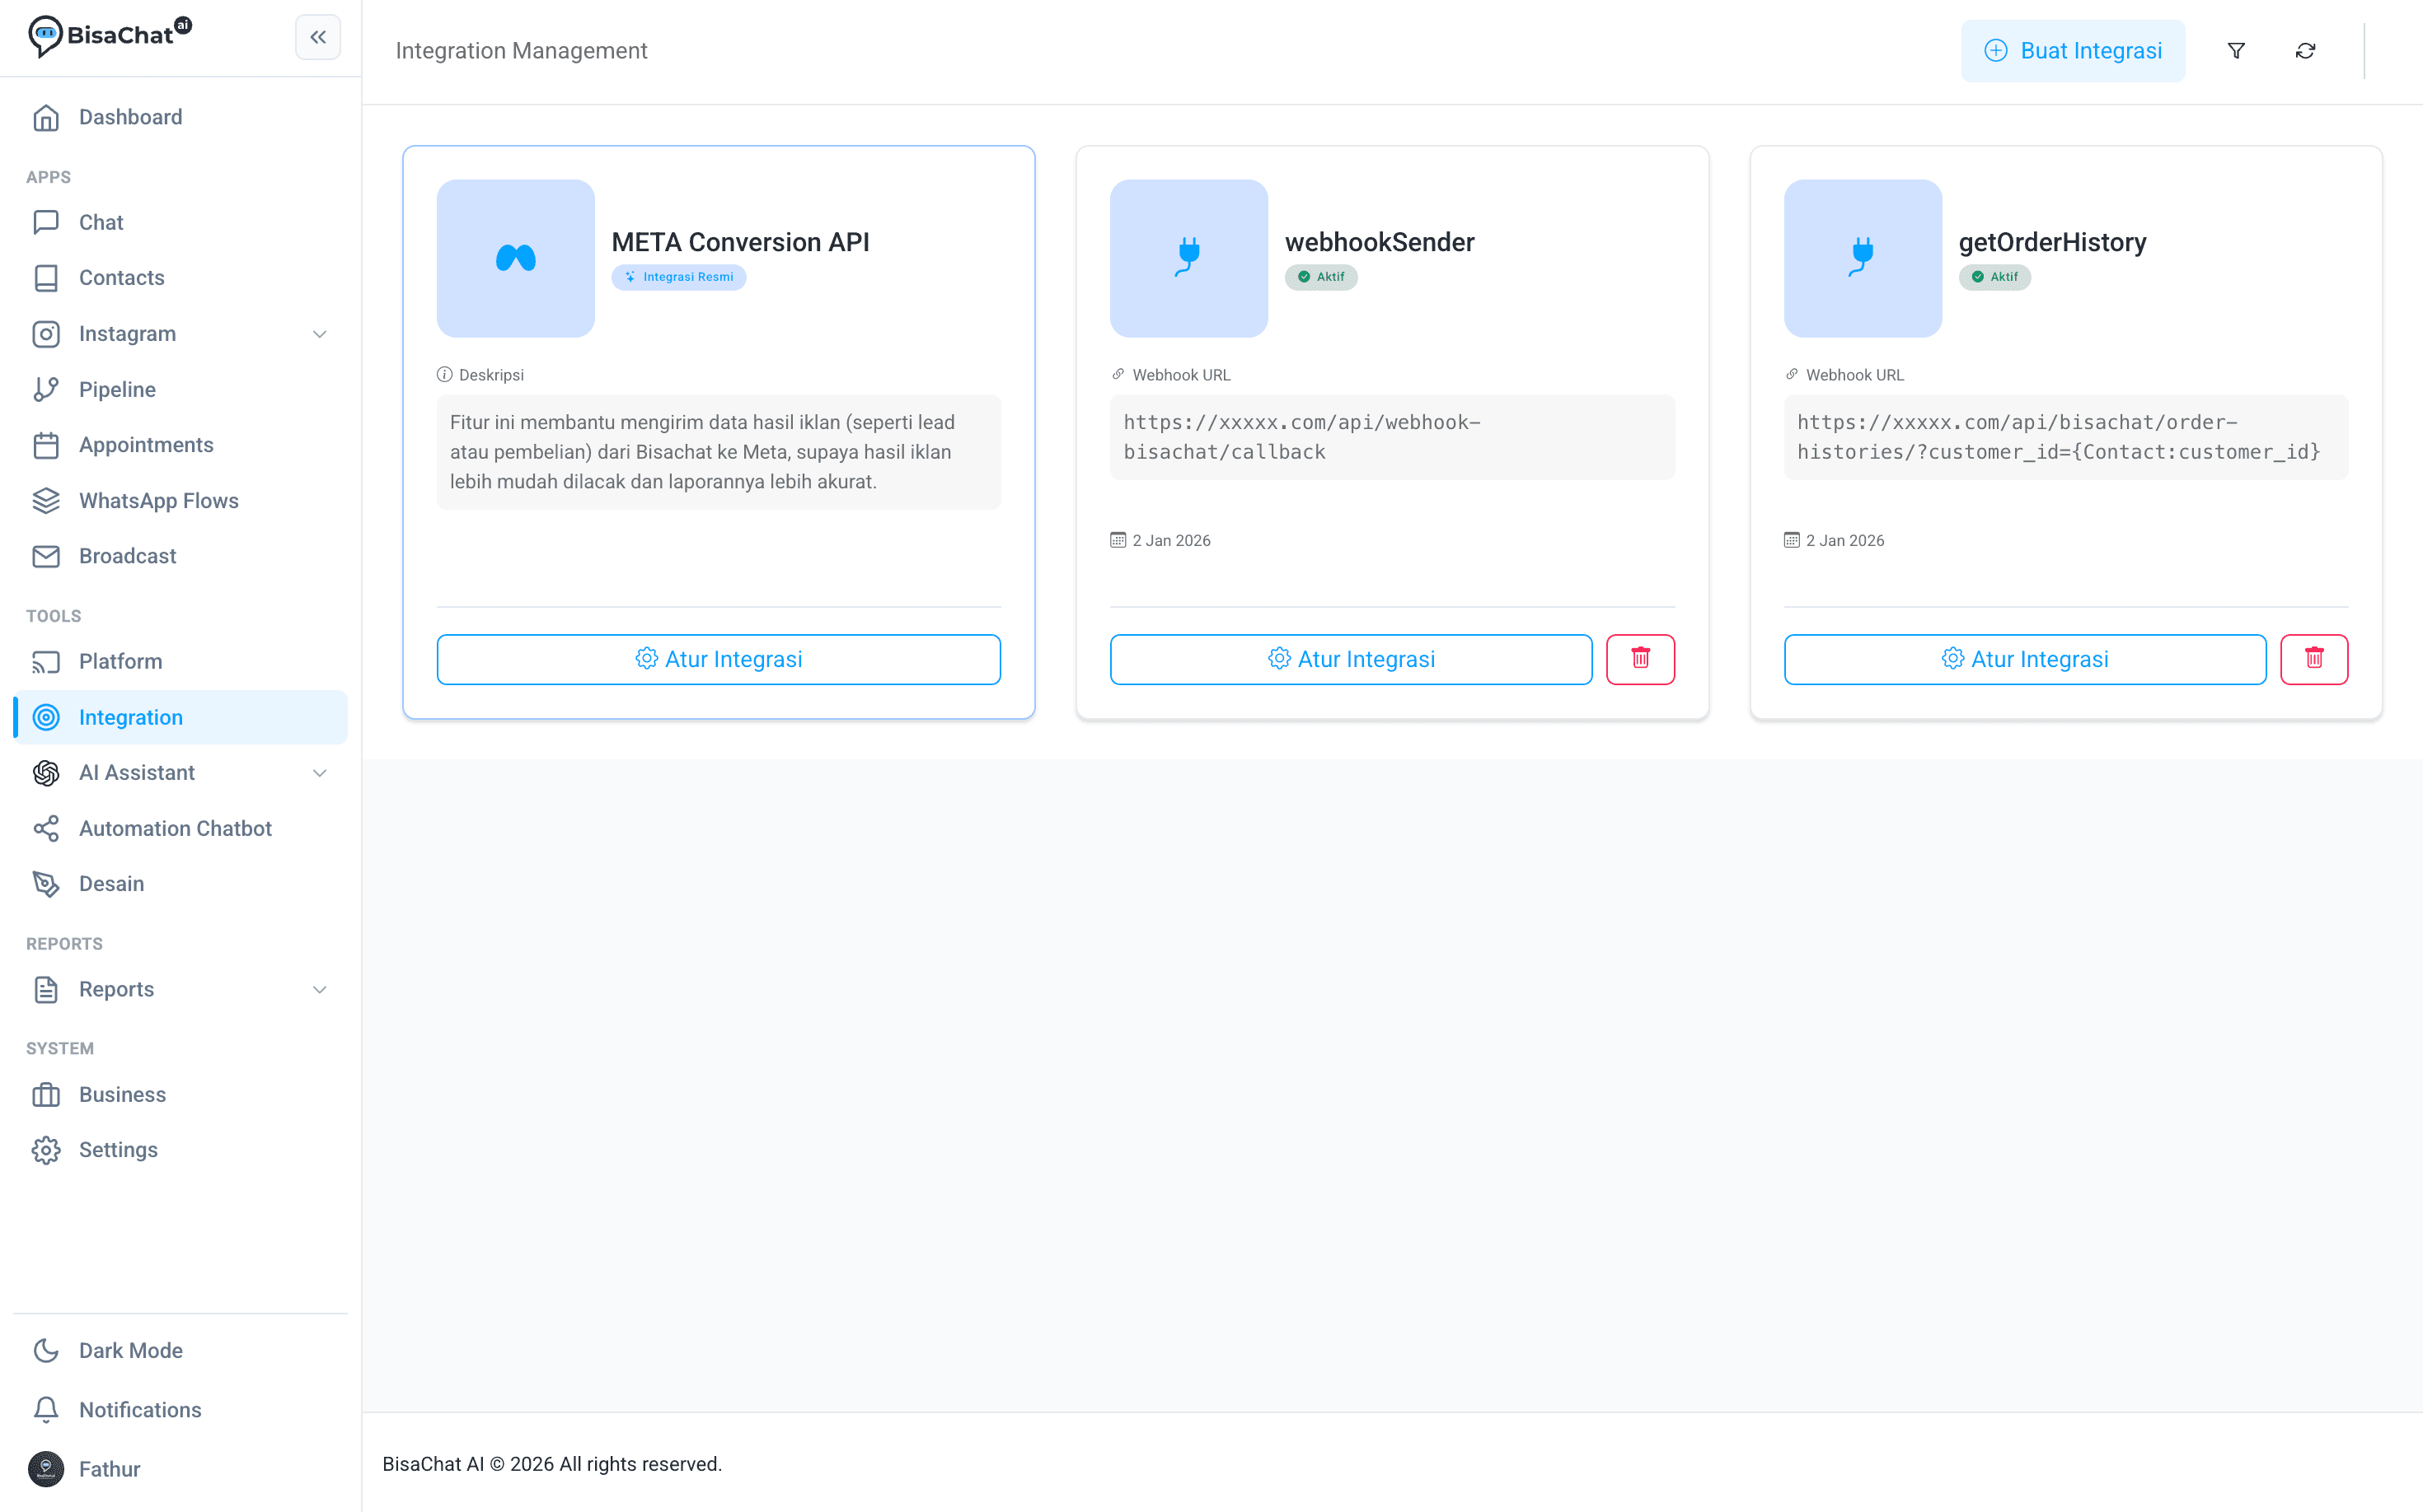Viewport: 2423px width, 1512px height.
Task: Delete the webhookSender integration
Action: click(x=1640, y=659)
